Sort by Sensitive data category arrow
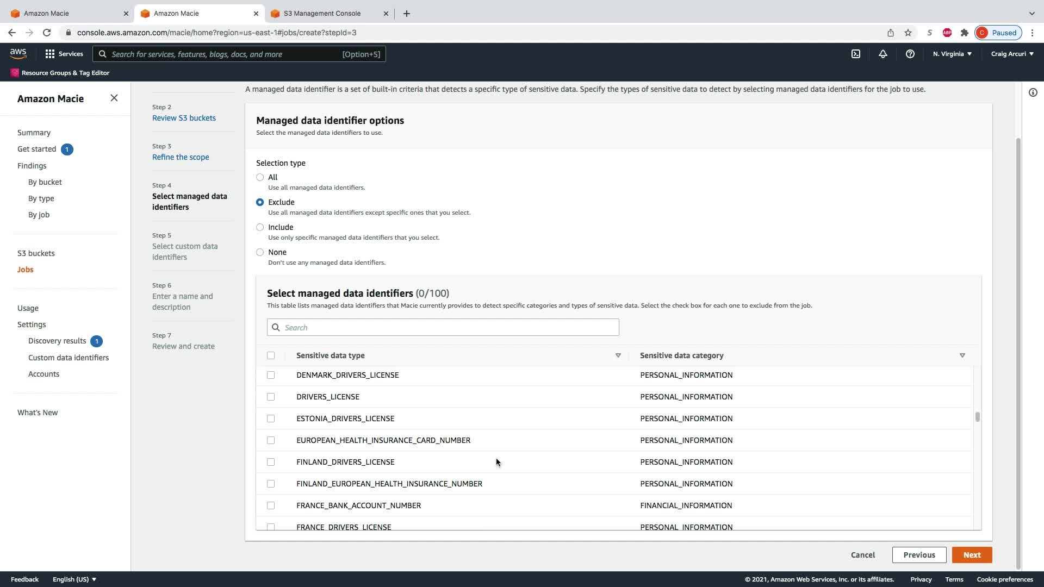 962,355
